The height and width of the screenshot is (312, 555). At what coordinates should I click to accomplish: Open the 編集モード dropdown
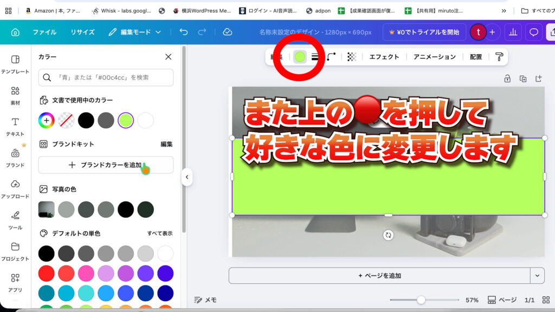tap(135, 32)
